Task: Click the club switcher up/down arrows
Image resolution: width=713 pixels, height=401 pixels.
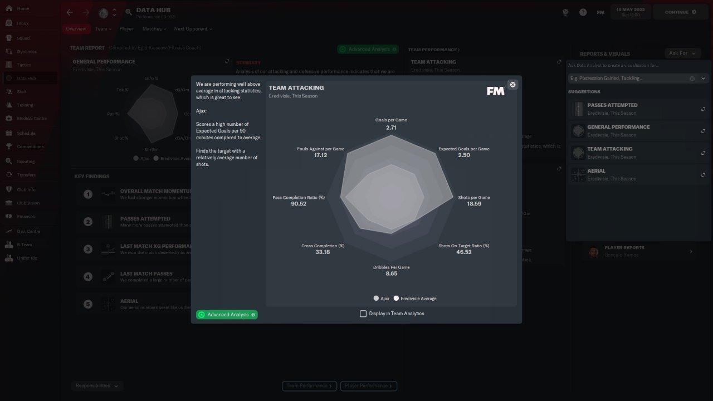Action: pyautogui.click(x=115, y=12)
